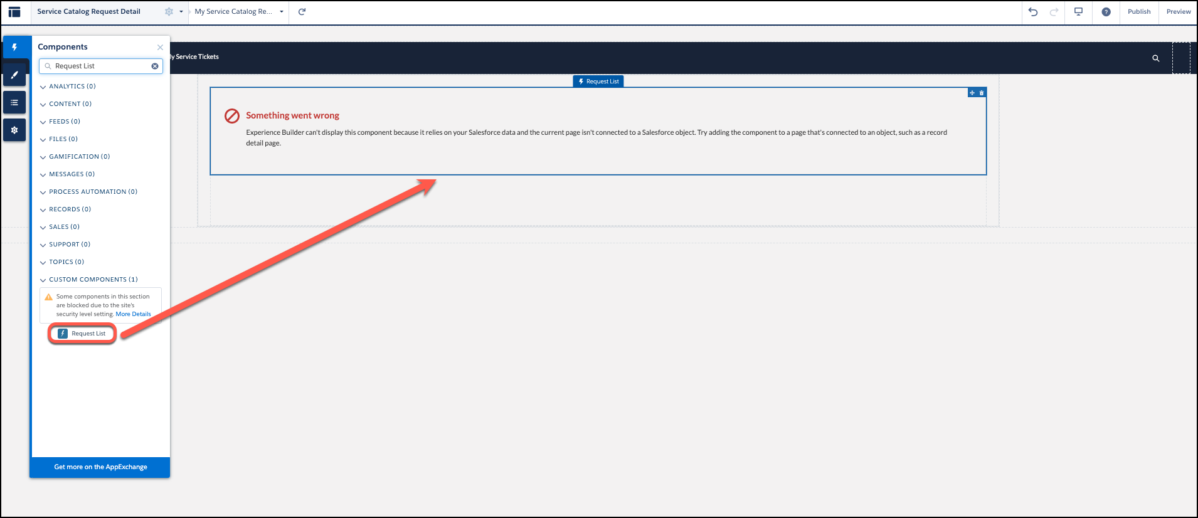
Task: Collapse the CUSTOM COMPONENTS (1) section
Action: 89,280
